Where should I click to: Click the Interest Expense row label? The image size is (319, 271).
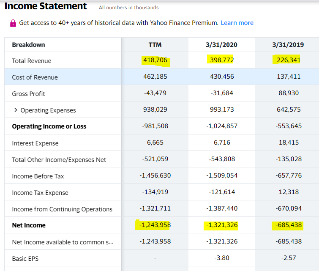[35, 143]
